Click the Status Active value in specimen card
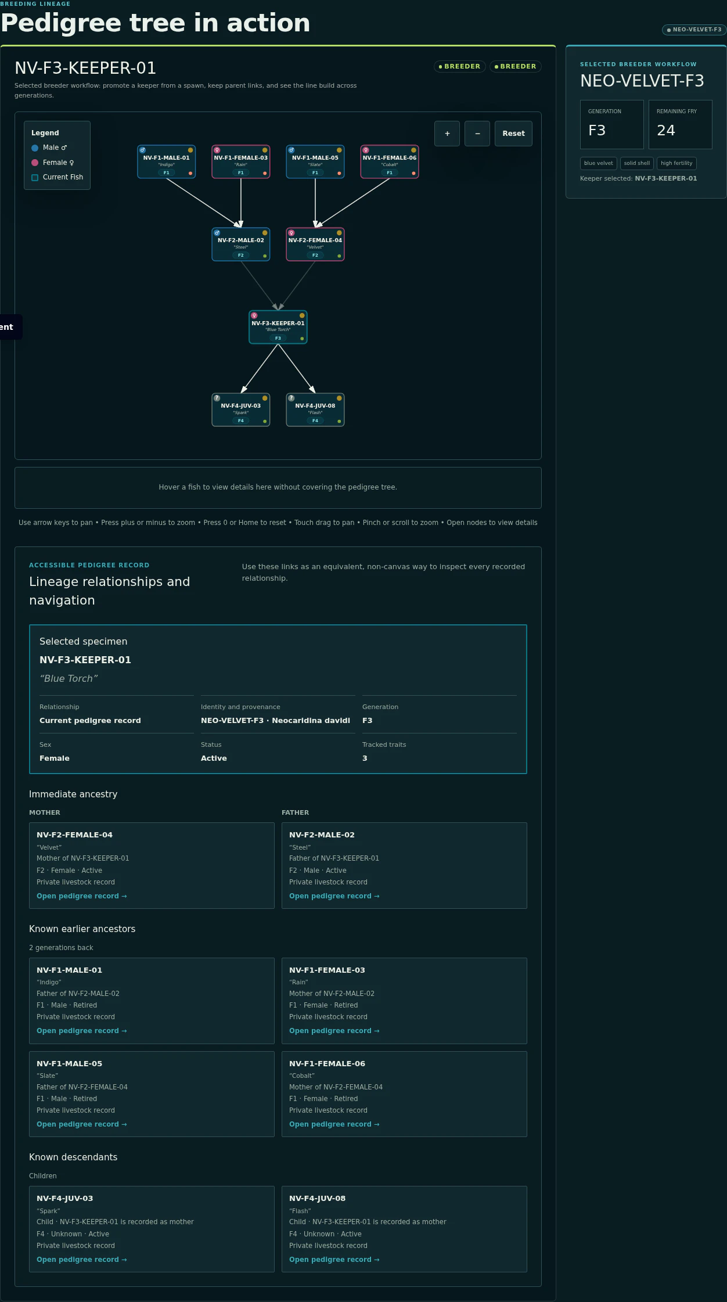This screenshot has height=1302, width=727. tap(214, 758)
